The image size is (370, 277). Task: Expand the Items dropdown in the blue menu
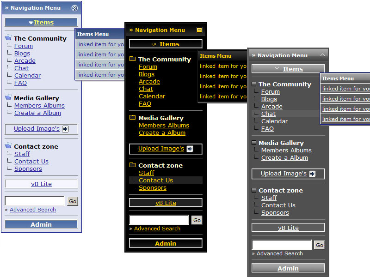[x=41, y=22]
